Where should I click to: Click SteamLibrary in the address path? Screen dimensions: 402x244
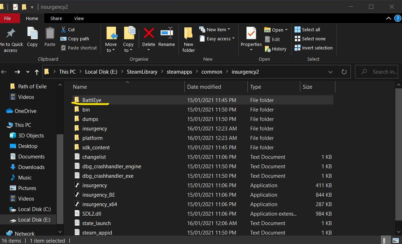(142, 72)
